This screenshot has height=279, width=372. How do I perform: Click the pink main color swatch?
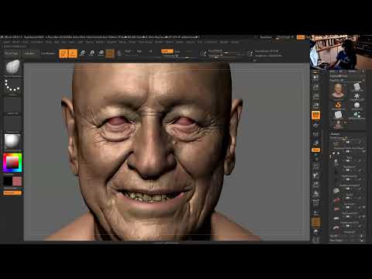tap(17, 181)
